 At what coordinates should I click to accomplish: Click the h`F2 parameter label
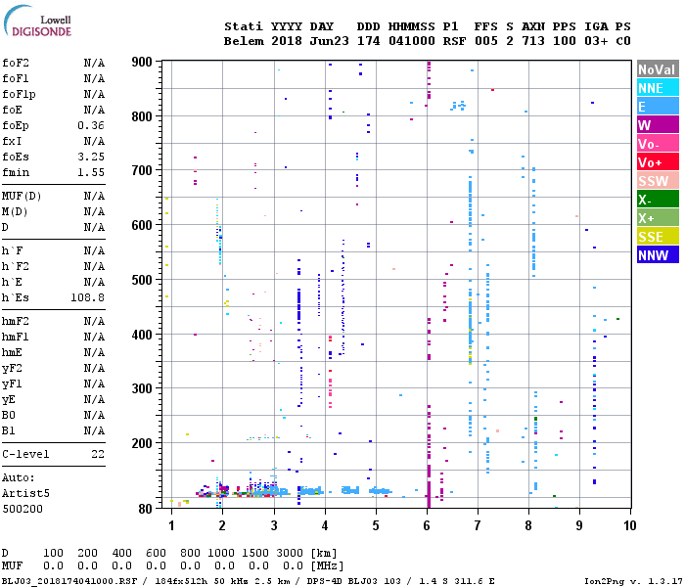pos(16,266)
